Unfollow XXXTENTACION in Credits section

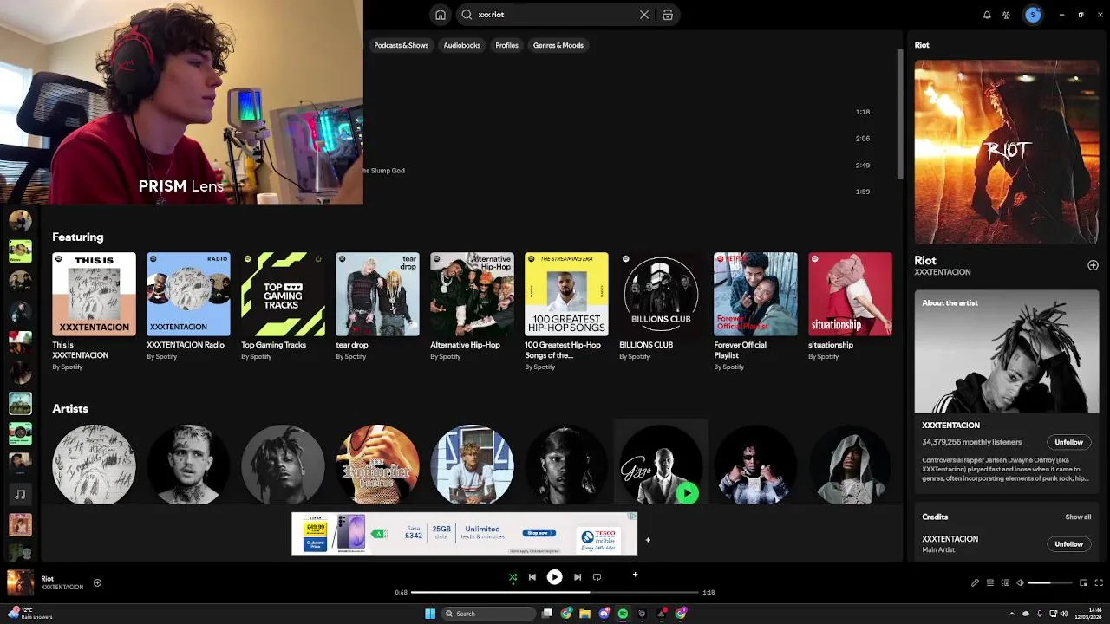[x=1068, y=544]
